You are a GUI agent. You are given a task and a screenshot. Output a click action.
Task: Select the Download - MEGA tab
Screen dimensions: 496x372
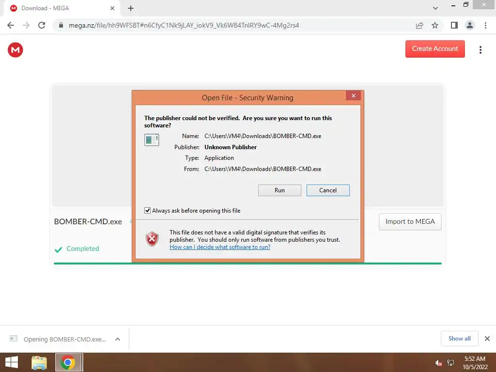[62, 8]
